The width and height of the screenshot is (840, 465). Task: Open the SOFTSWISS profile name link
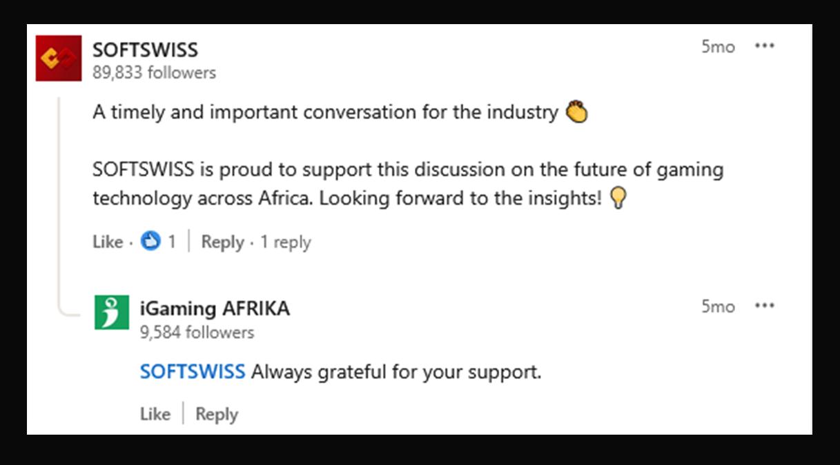click(145, 50)
